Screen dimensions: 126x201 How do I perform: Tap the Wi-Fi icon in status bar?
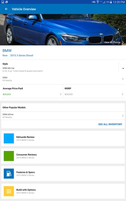(98, 2)
